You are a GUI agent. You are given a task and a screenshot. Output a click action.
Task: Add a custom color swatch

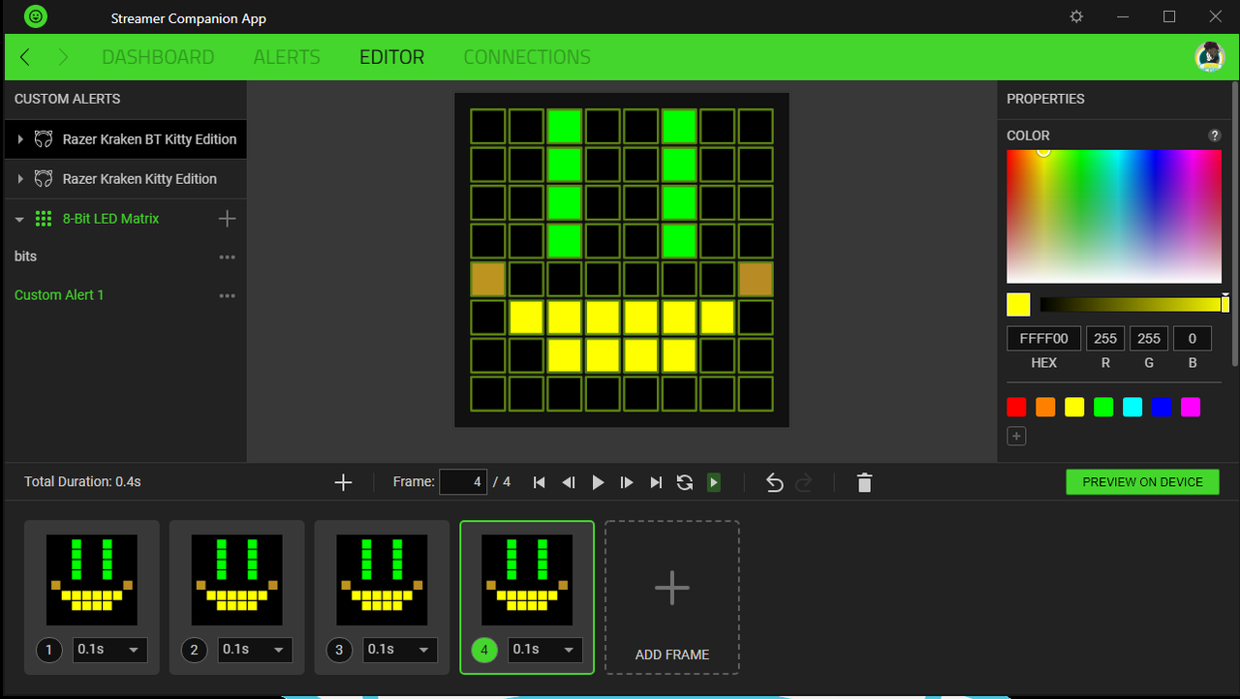click(x=1016, y=437)
